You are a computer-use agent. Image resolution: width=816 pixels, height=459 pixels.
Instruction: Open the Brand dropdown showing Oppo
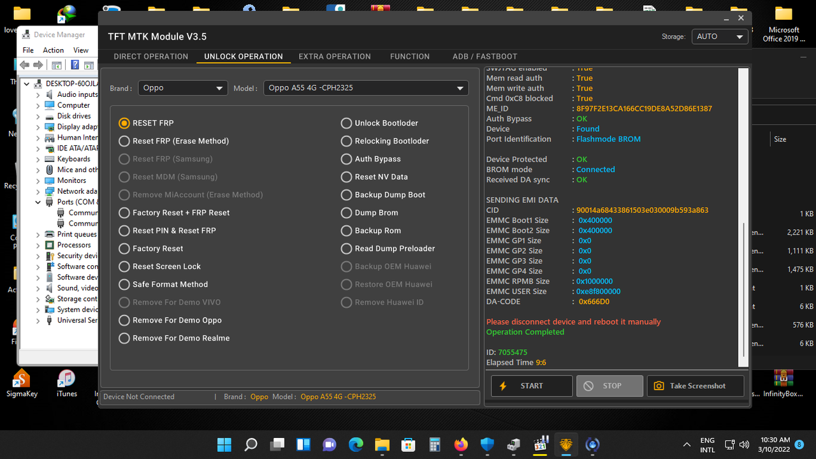point(182,88)
